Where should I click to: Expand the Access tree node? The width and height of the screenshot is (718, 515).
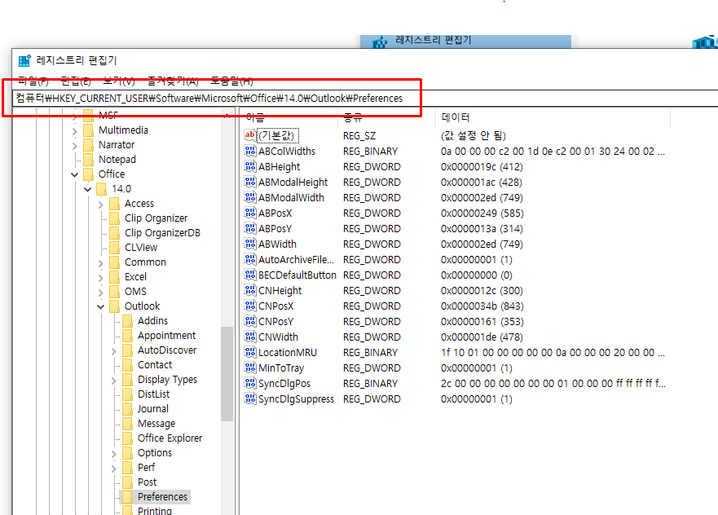coord(101,205)
